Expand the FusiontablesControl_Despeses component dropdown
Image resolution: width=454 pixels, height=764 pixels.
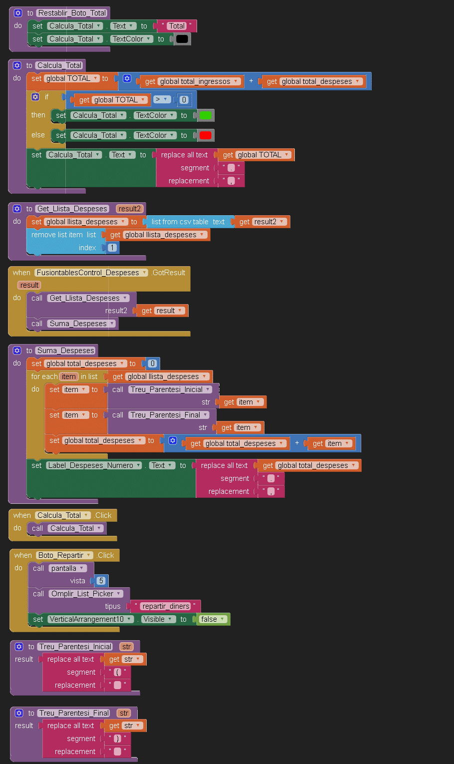point(145,273)
